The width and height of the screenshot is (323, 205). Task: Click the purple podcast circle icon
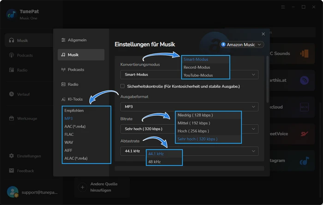(304, 81)
